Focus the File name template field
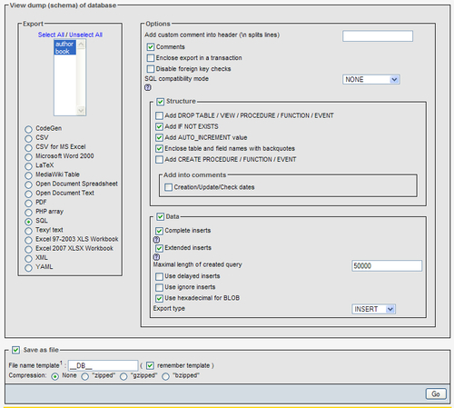454x408 pixels. coord(103,365)
